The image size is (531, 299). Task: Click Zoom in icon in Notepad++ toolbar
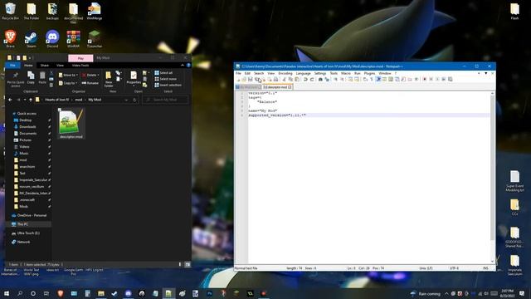click(335, 80)
